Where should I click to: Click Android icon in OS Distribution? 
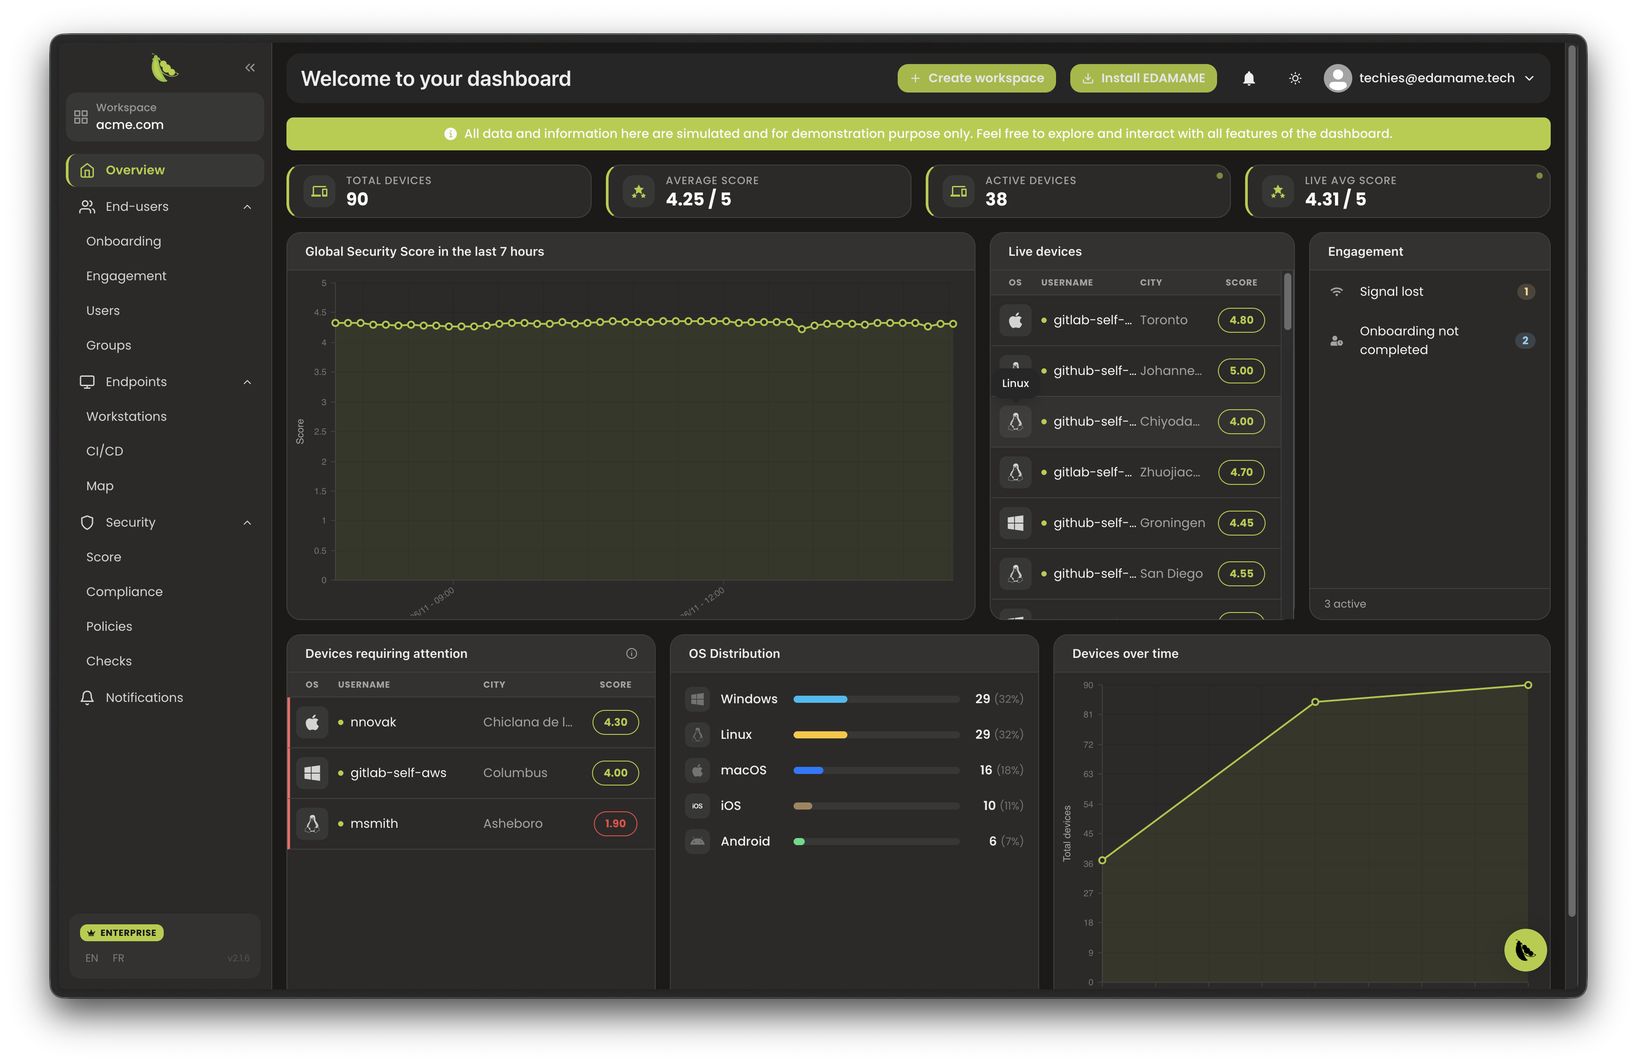[x=697, y=842]
